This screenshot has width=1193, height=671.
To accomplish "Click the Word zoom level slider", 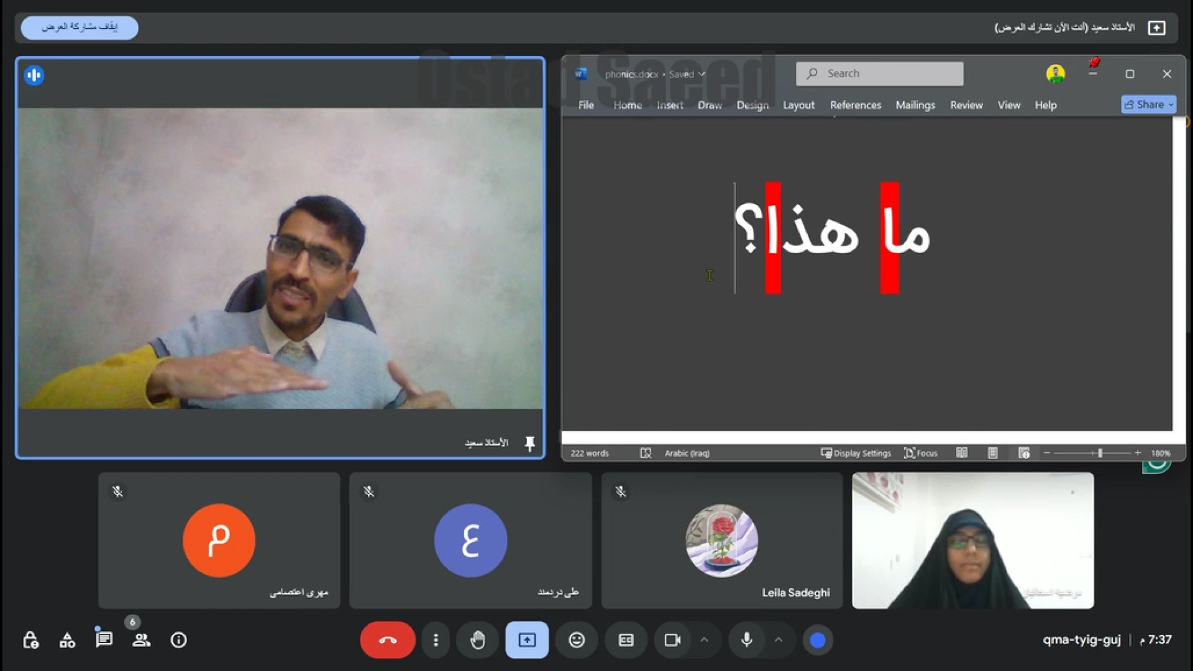I will (1099, 453).
